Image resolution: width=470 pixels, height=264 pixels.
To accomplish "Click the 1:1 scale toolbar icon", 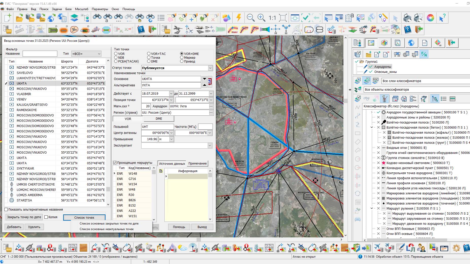I will 272,18.
